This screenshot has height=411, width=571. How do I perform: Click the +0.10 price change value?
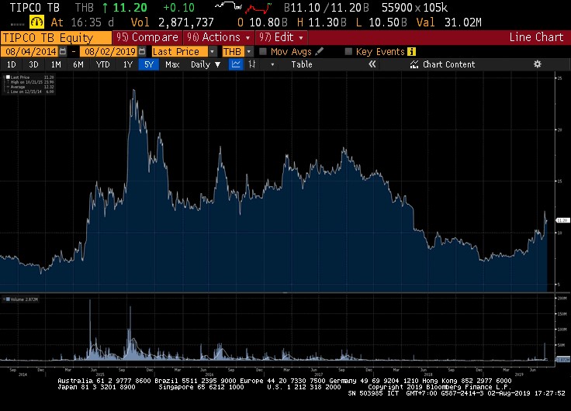pos(178,8)
